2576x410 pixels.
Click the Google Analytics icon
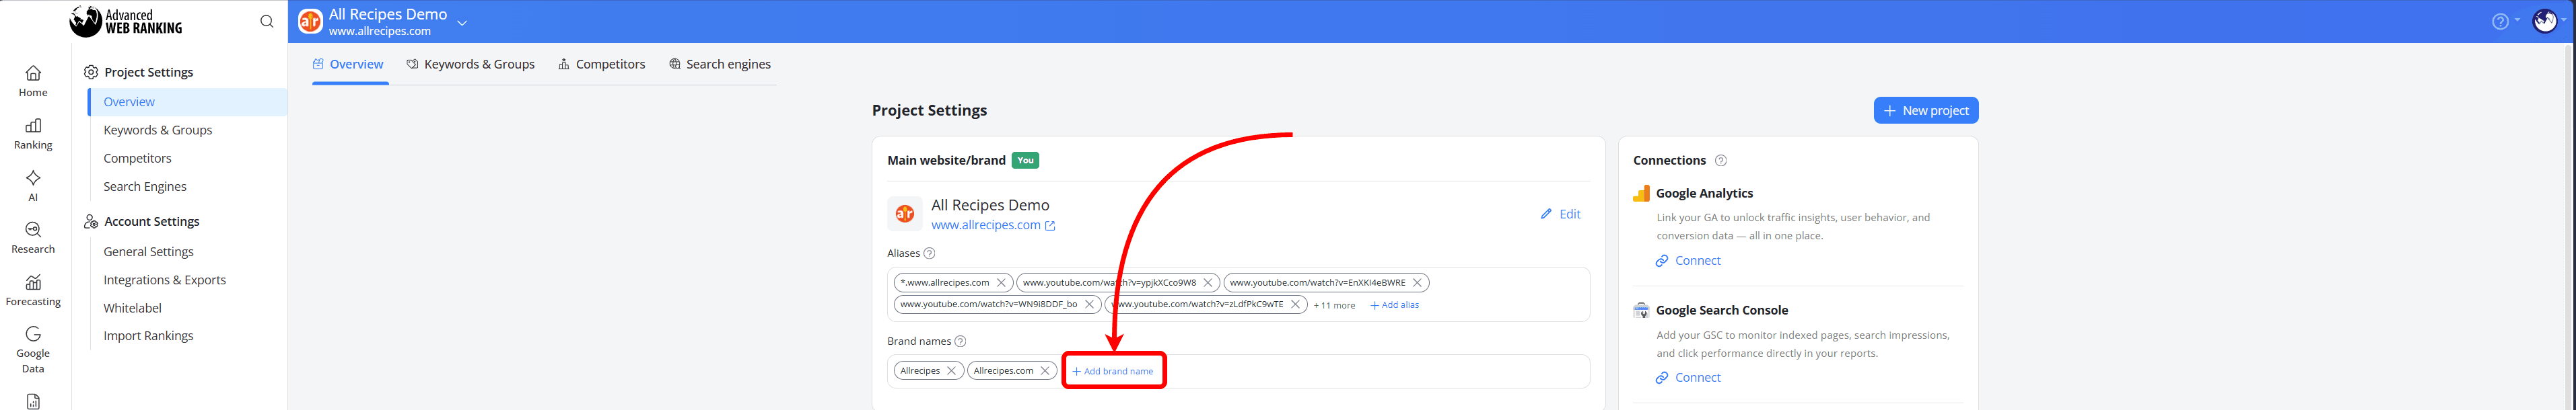click(1641, 194)
